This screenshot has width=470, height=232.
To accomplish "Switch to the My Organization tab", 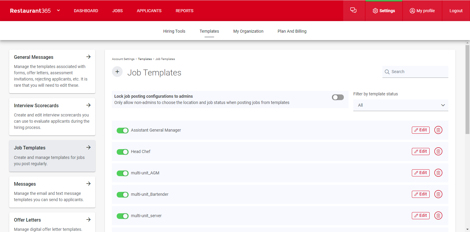I will (x=248, y=31).
